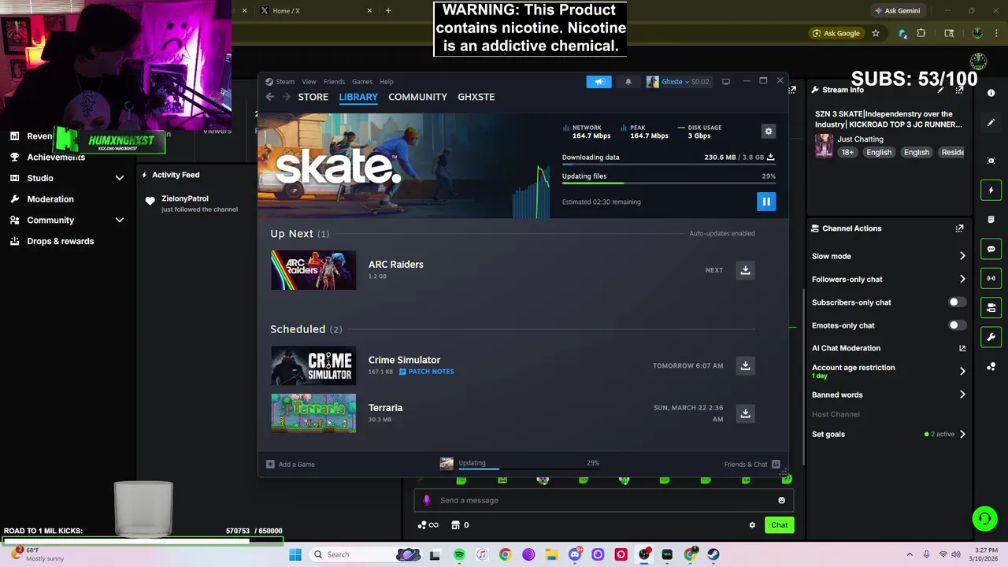Click the ARC Raiders game thumbnail
The width and height of the screenshot is (1008, 567).
coord(313,270)
